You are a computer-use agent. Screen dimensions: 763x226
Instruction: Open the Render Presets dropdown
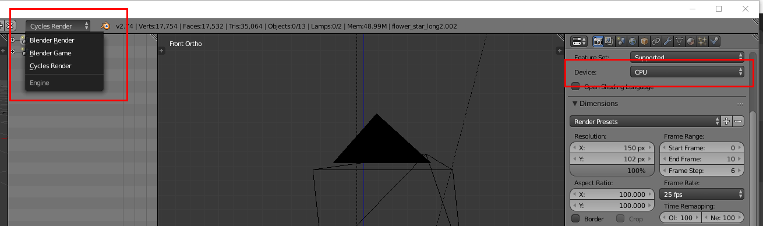(x=645, y=121)
